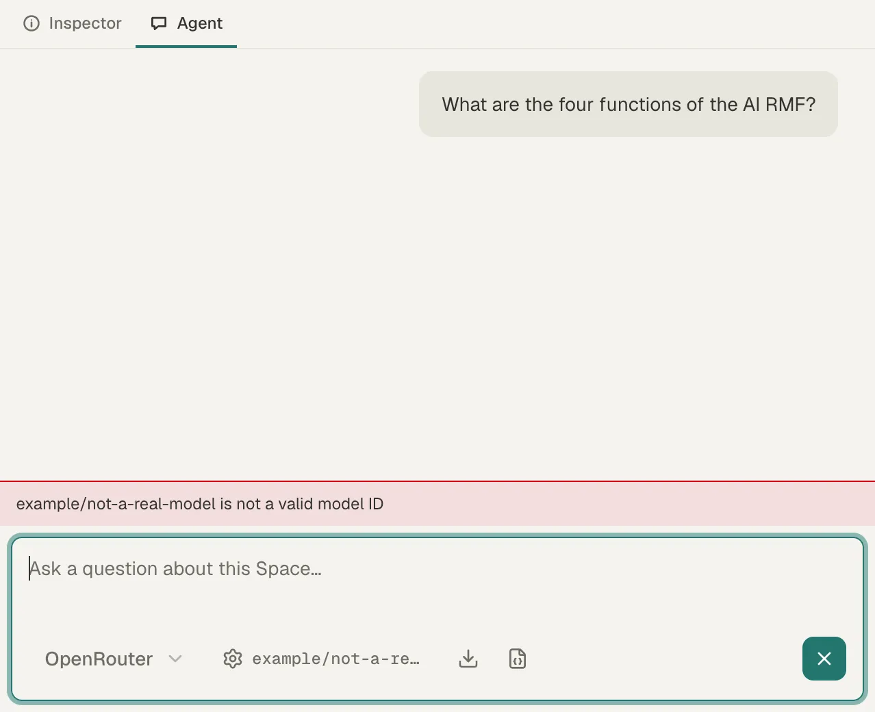Image resolution: width=875 pixels, height=712 pixels.
Task: Click the example/not-a-re… model name
Action: [x=335, y=659]
